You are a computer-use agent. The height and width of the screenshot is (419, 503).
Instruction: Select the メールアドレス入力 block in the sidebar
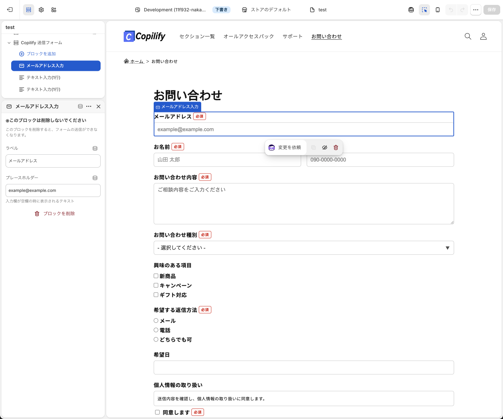[56, 66]
